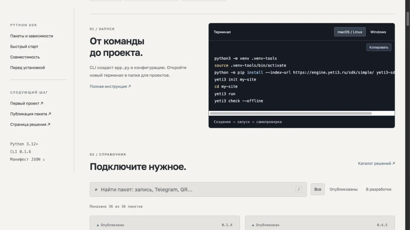Click the terminal horizontal scrollbar

[291, 113]
